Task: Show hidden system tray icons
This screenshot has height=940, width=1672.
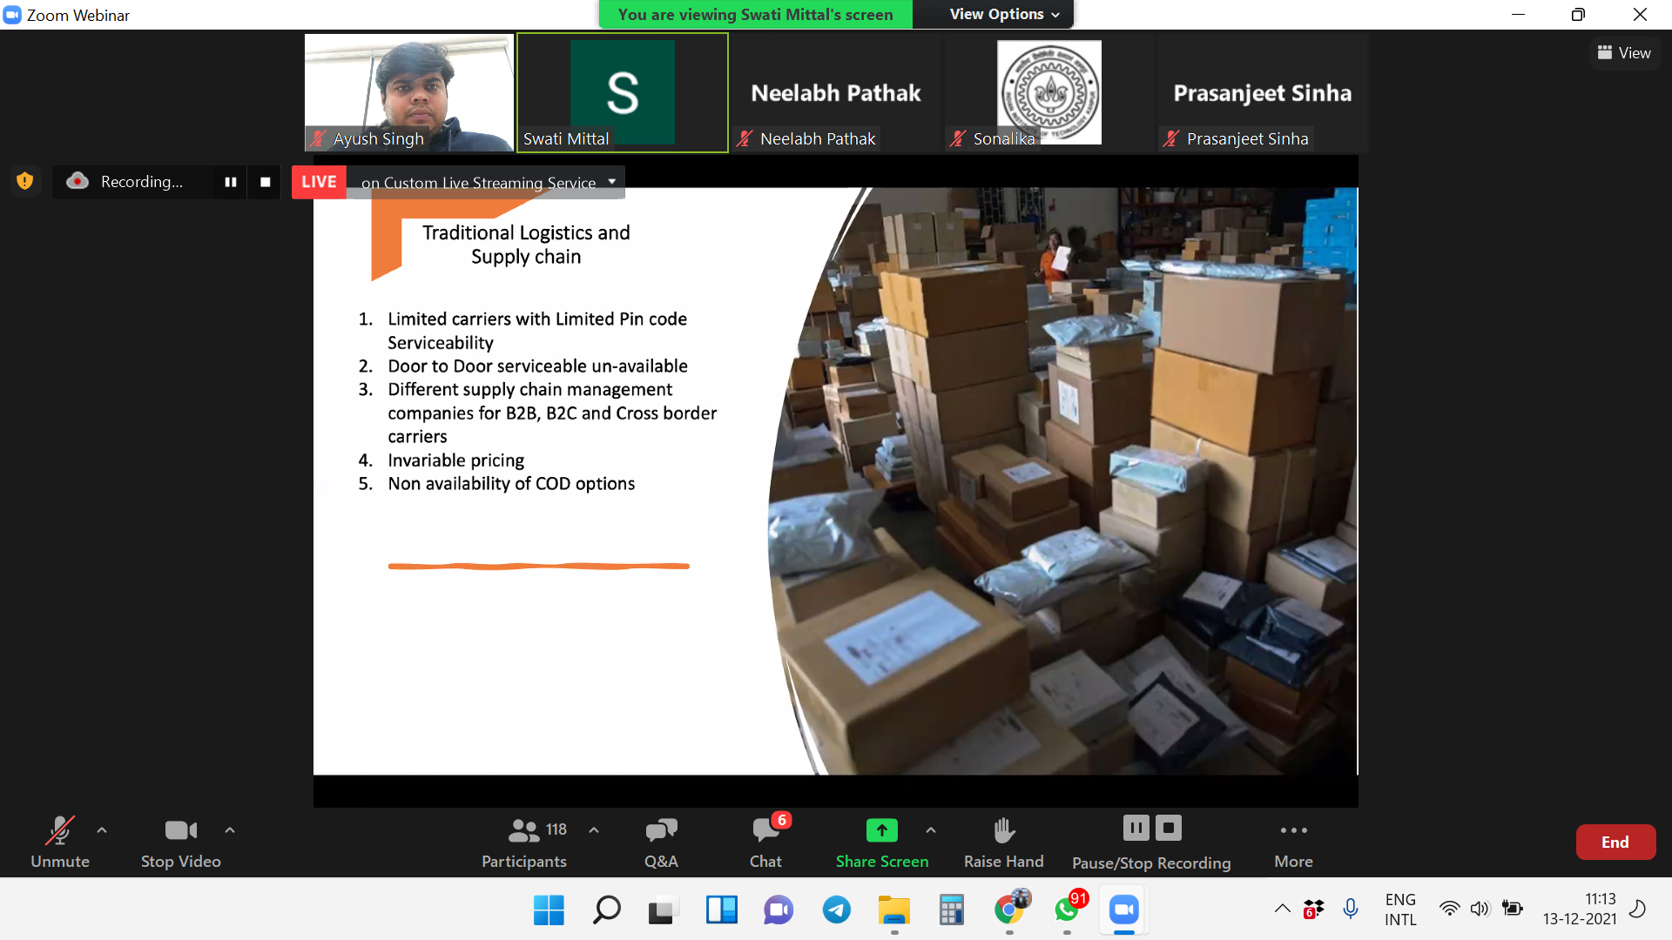Action: pos(1283,909)
